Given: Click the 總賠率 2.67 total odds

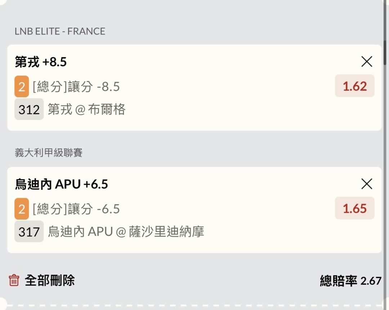Looking at the screenshot, I should [350, 280].
